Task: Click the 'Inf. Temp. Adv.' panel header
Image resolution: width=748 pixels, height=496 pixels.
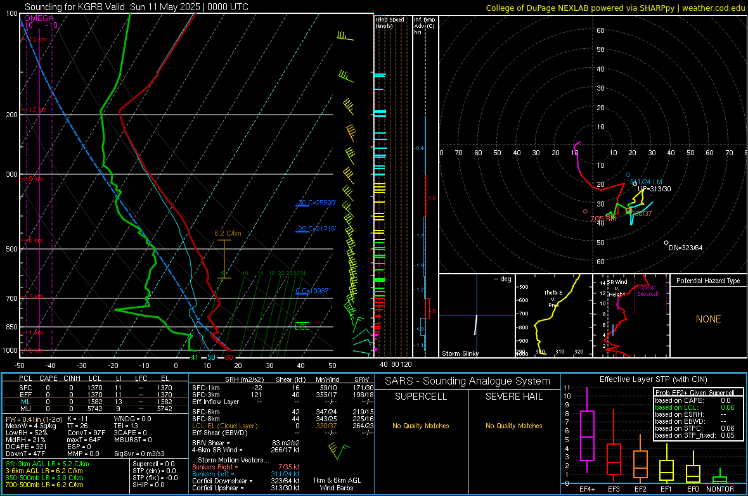Action: pyautogui.click(x=425, y=26)
